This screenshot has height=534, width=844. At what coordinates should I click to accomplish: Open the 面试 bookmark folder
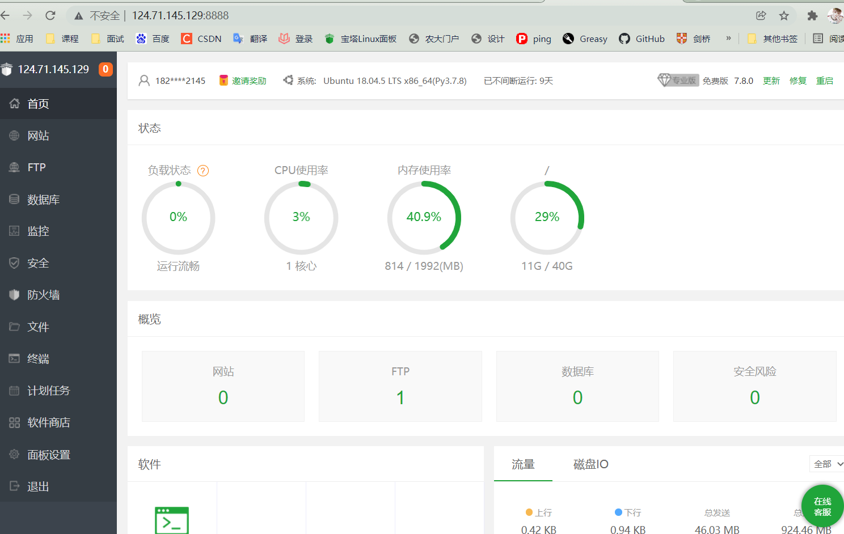coord(108,39)
